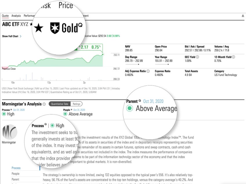Jump to Parent in the side navigation
Screen dimensions: 246x184
pyautogui.click(x=15, y=180)
